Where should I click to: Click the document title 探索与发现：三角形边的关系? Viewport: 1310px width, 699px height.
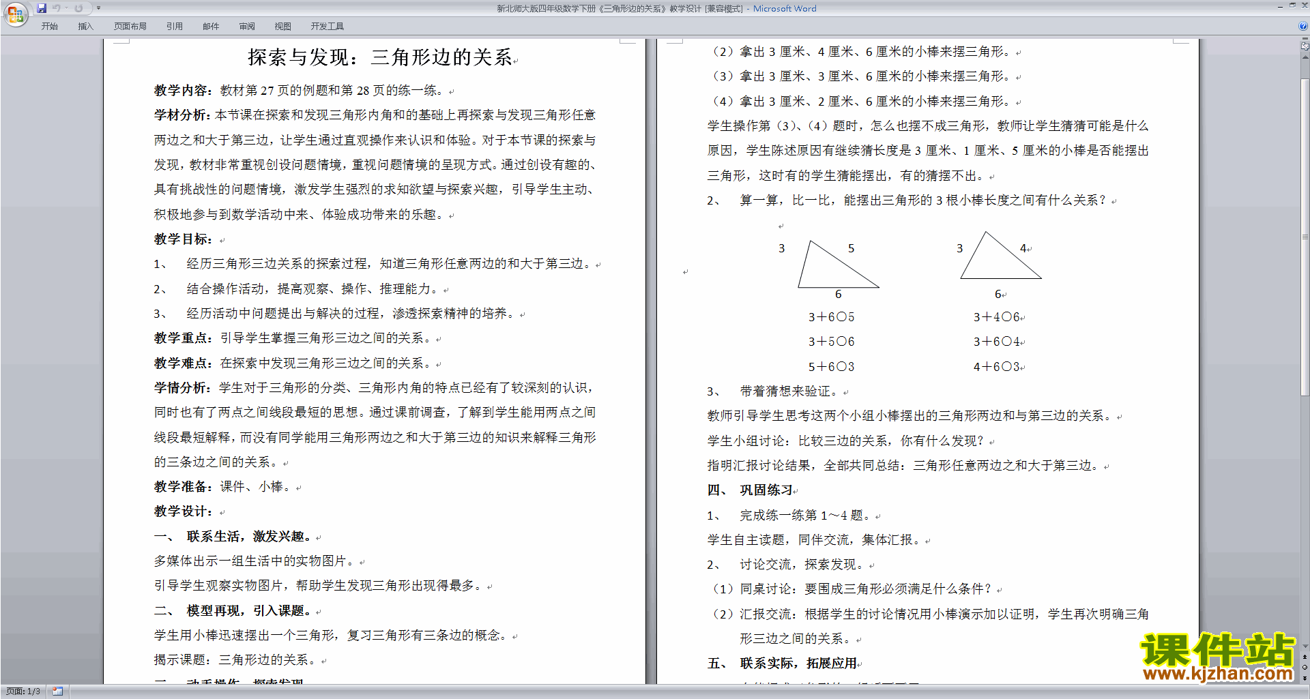tap(380, 57)
